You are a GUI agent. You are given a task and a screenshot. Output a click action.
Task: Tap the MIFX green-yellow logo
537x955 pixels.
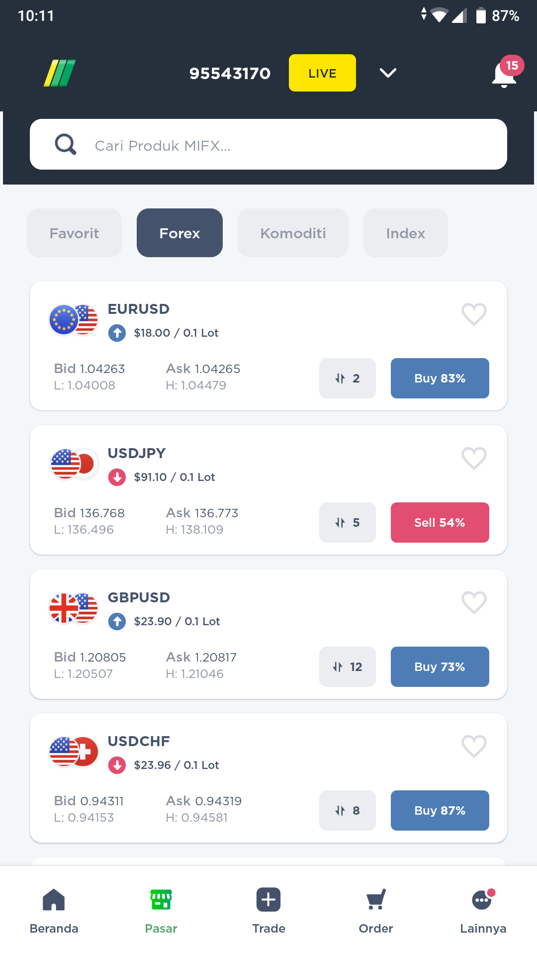point(60,73)
